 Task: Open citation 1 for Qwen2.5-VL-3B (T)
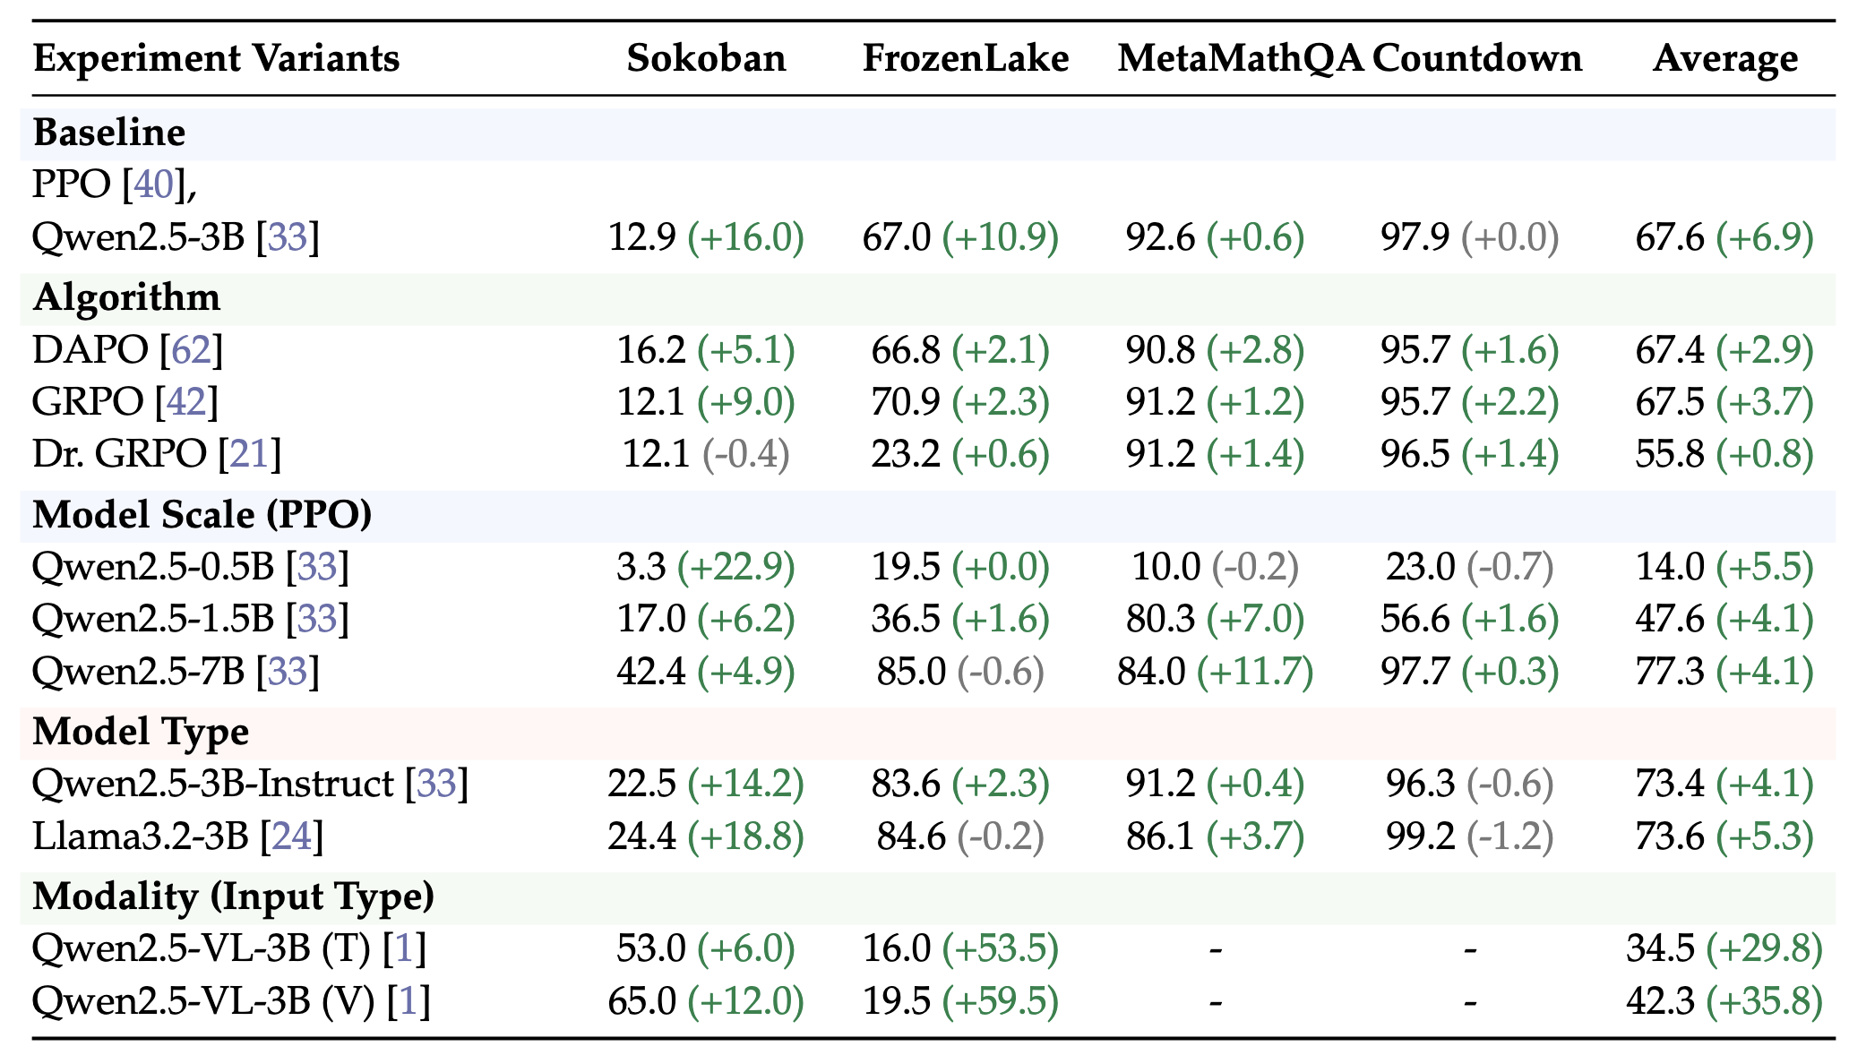coord(404,948)
